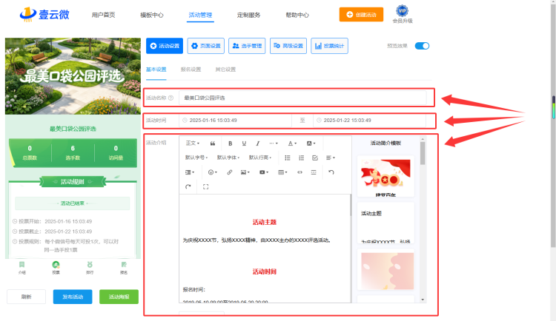Open the 正文 paragraph style dropdown
556x321 pixels.
[193, 143]
